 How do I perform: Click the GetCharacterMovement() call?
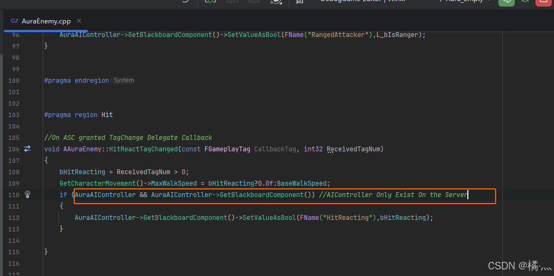point(101,183)
